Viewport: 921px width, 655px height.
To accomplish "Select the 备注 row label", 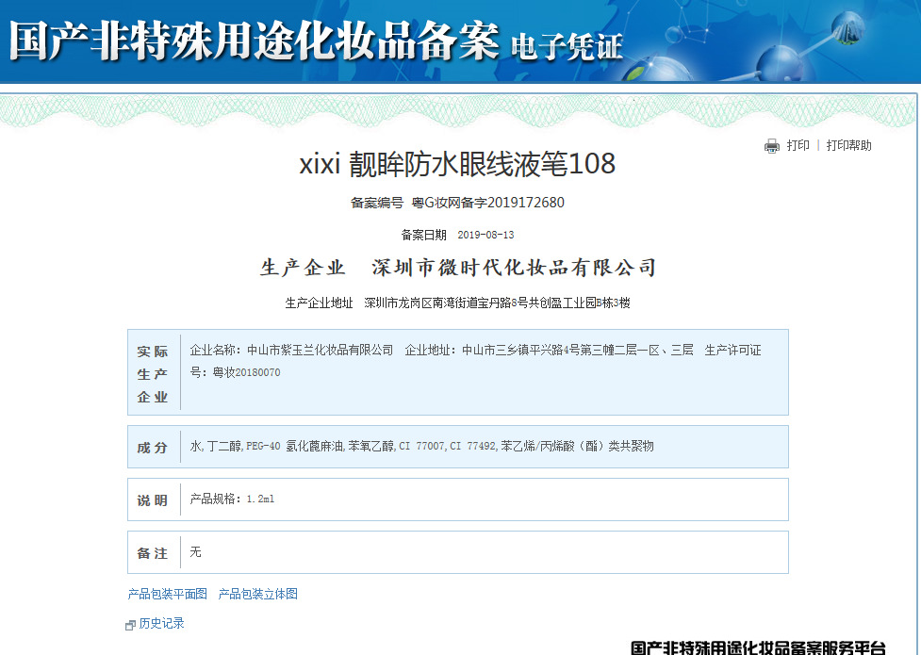I will click(x=153, y=553).
